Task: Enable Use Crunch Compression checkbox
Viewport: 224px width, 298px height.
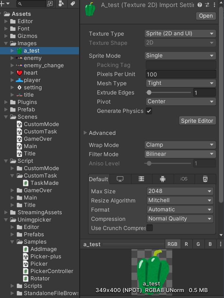Action: coord(149,228)
